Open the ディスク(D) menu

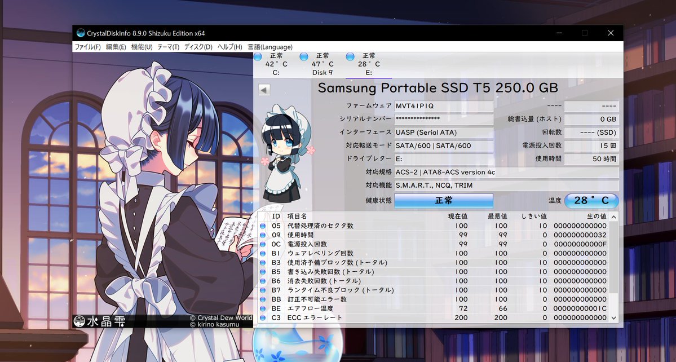(x=198, y=47)
